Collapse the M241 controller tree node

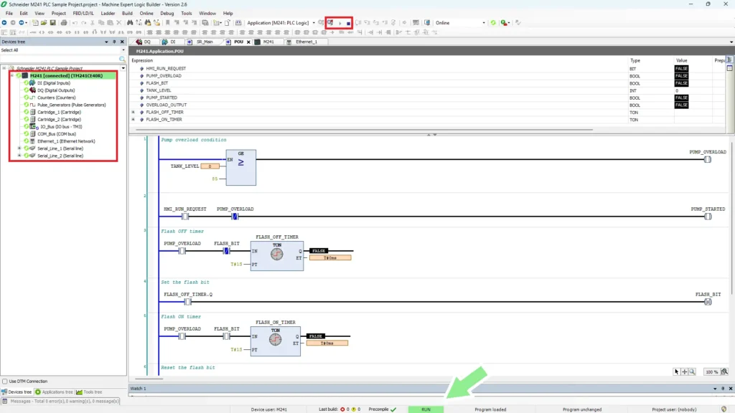[x=12, y=75]
